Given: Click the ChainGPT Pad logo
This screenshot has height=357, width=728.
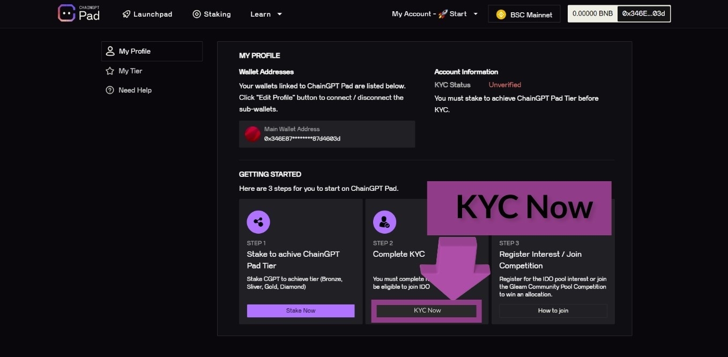Looking at the screenshot, I should pos(79,13).
